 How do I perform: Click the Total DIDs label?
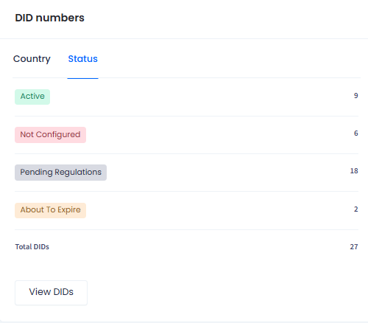pyautogui.click(x=32, y=247)
